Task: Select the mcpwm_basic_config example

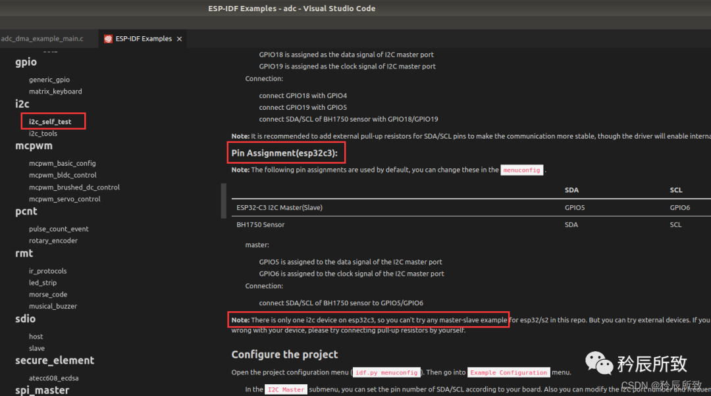Action: point(62,163)
